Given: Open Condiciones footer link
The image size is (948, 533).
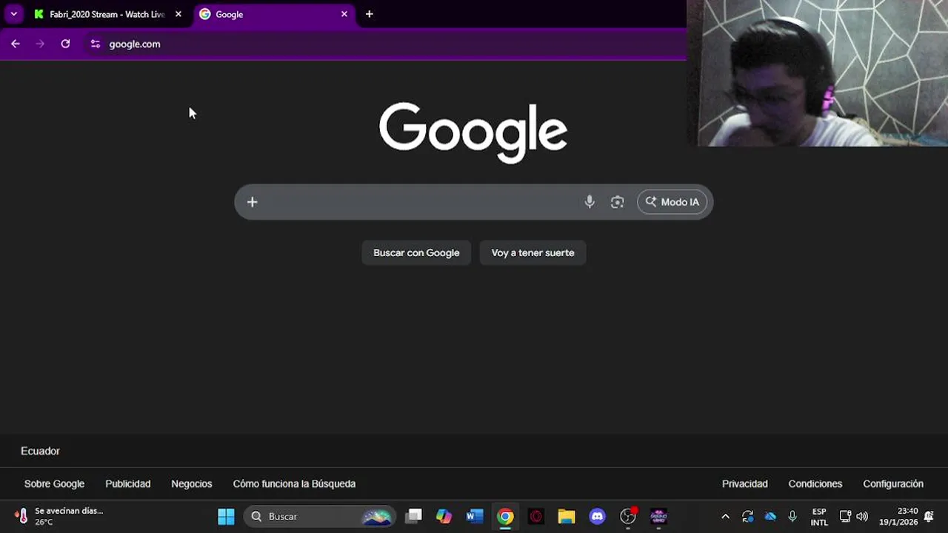Looking at the screenshot, I should tap(815, 483).
